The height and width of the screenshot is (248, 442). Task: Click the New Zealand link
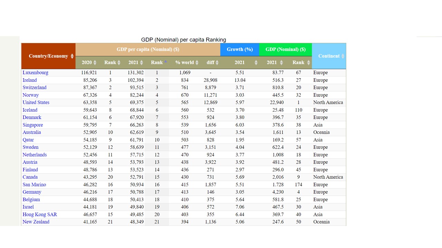36,222
